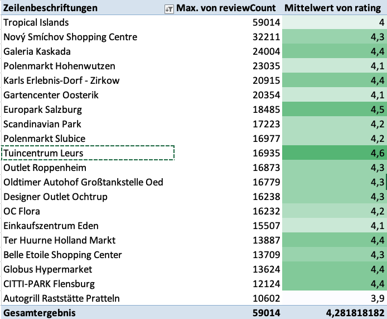The height and width of the screenshot is (319, 387).
Task: Click the Europark Salzburg row label
Action: click(43, 109)
